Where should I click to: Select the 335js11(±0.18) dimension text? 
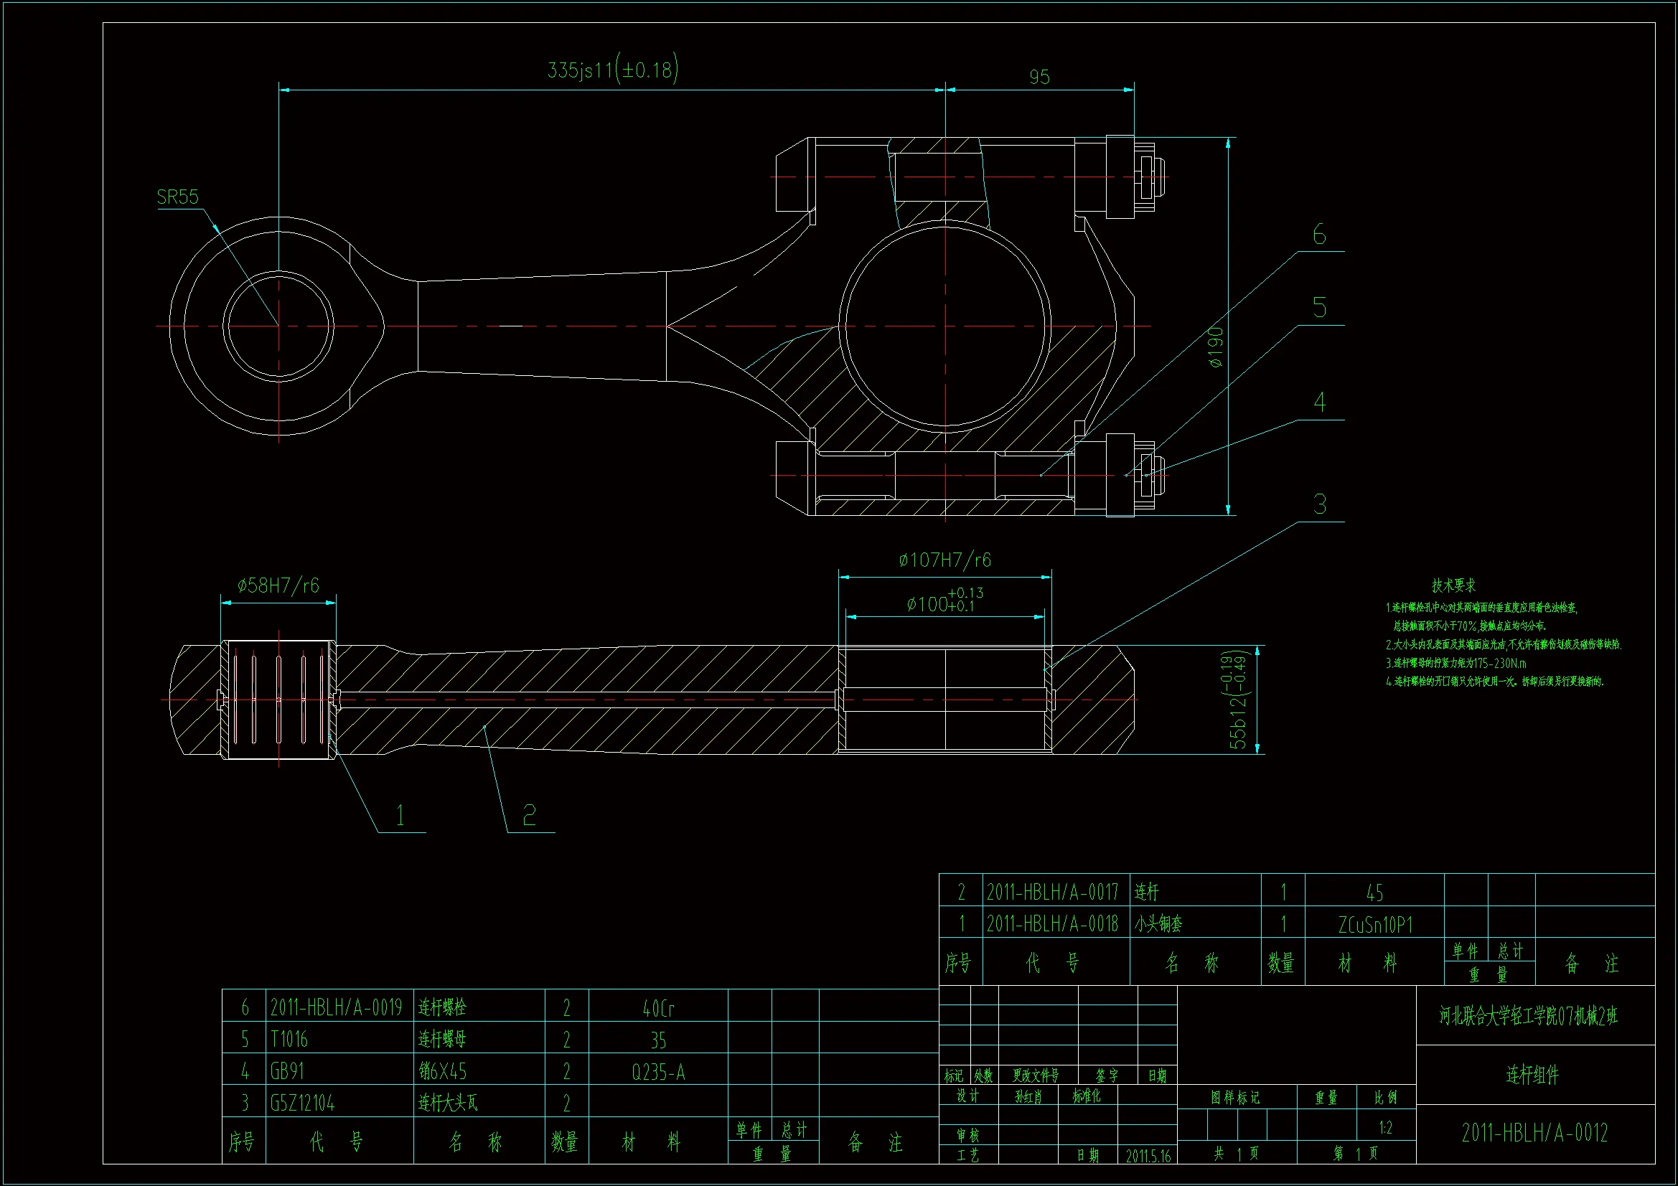click(612, 70)
